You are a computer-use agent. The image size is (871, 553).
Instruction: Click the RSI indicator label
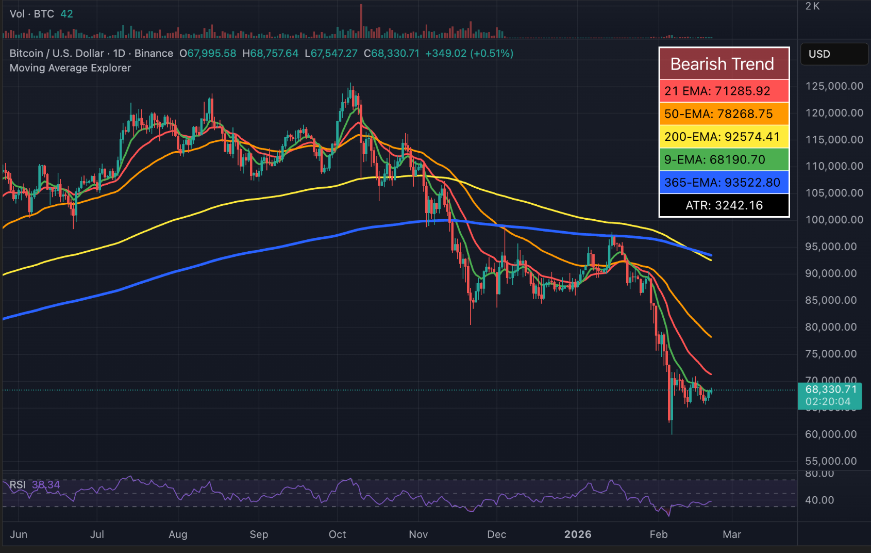(17, 485)
